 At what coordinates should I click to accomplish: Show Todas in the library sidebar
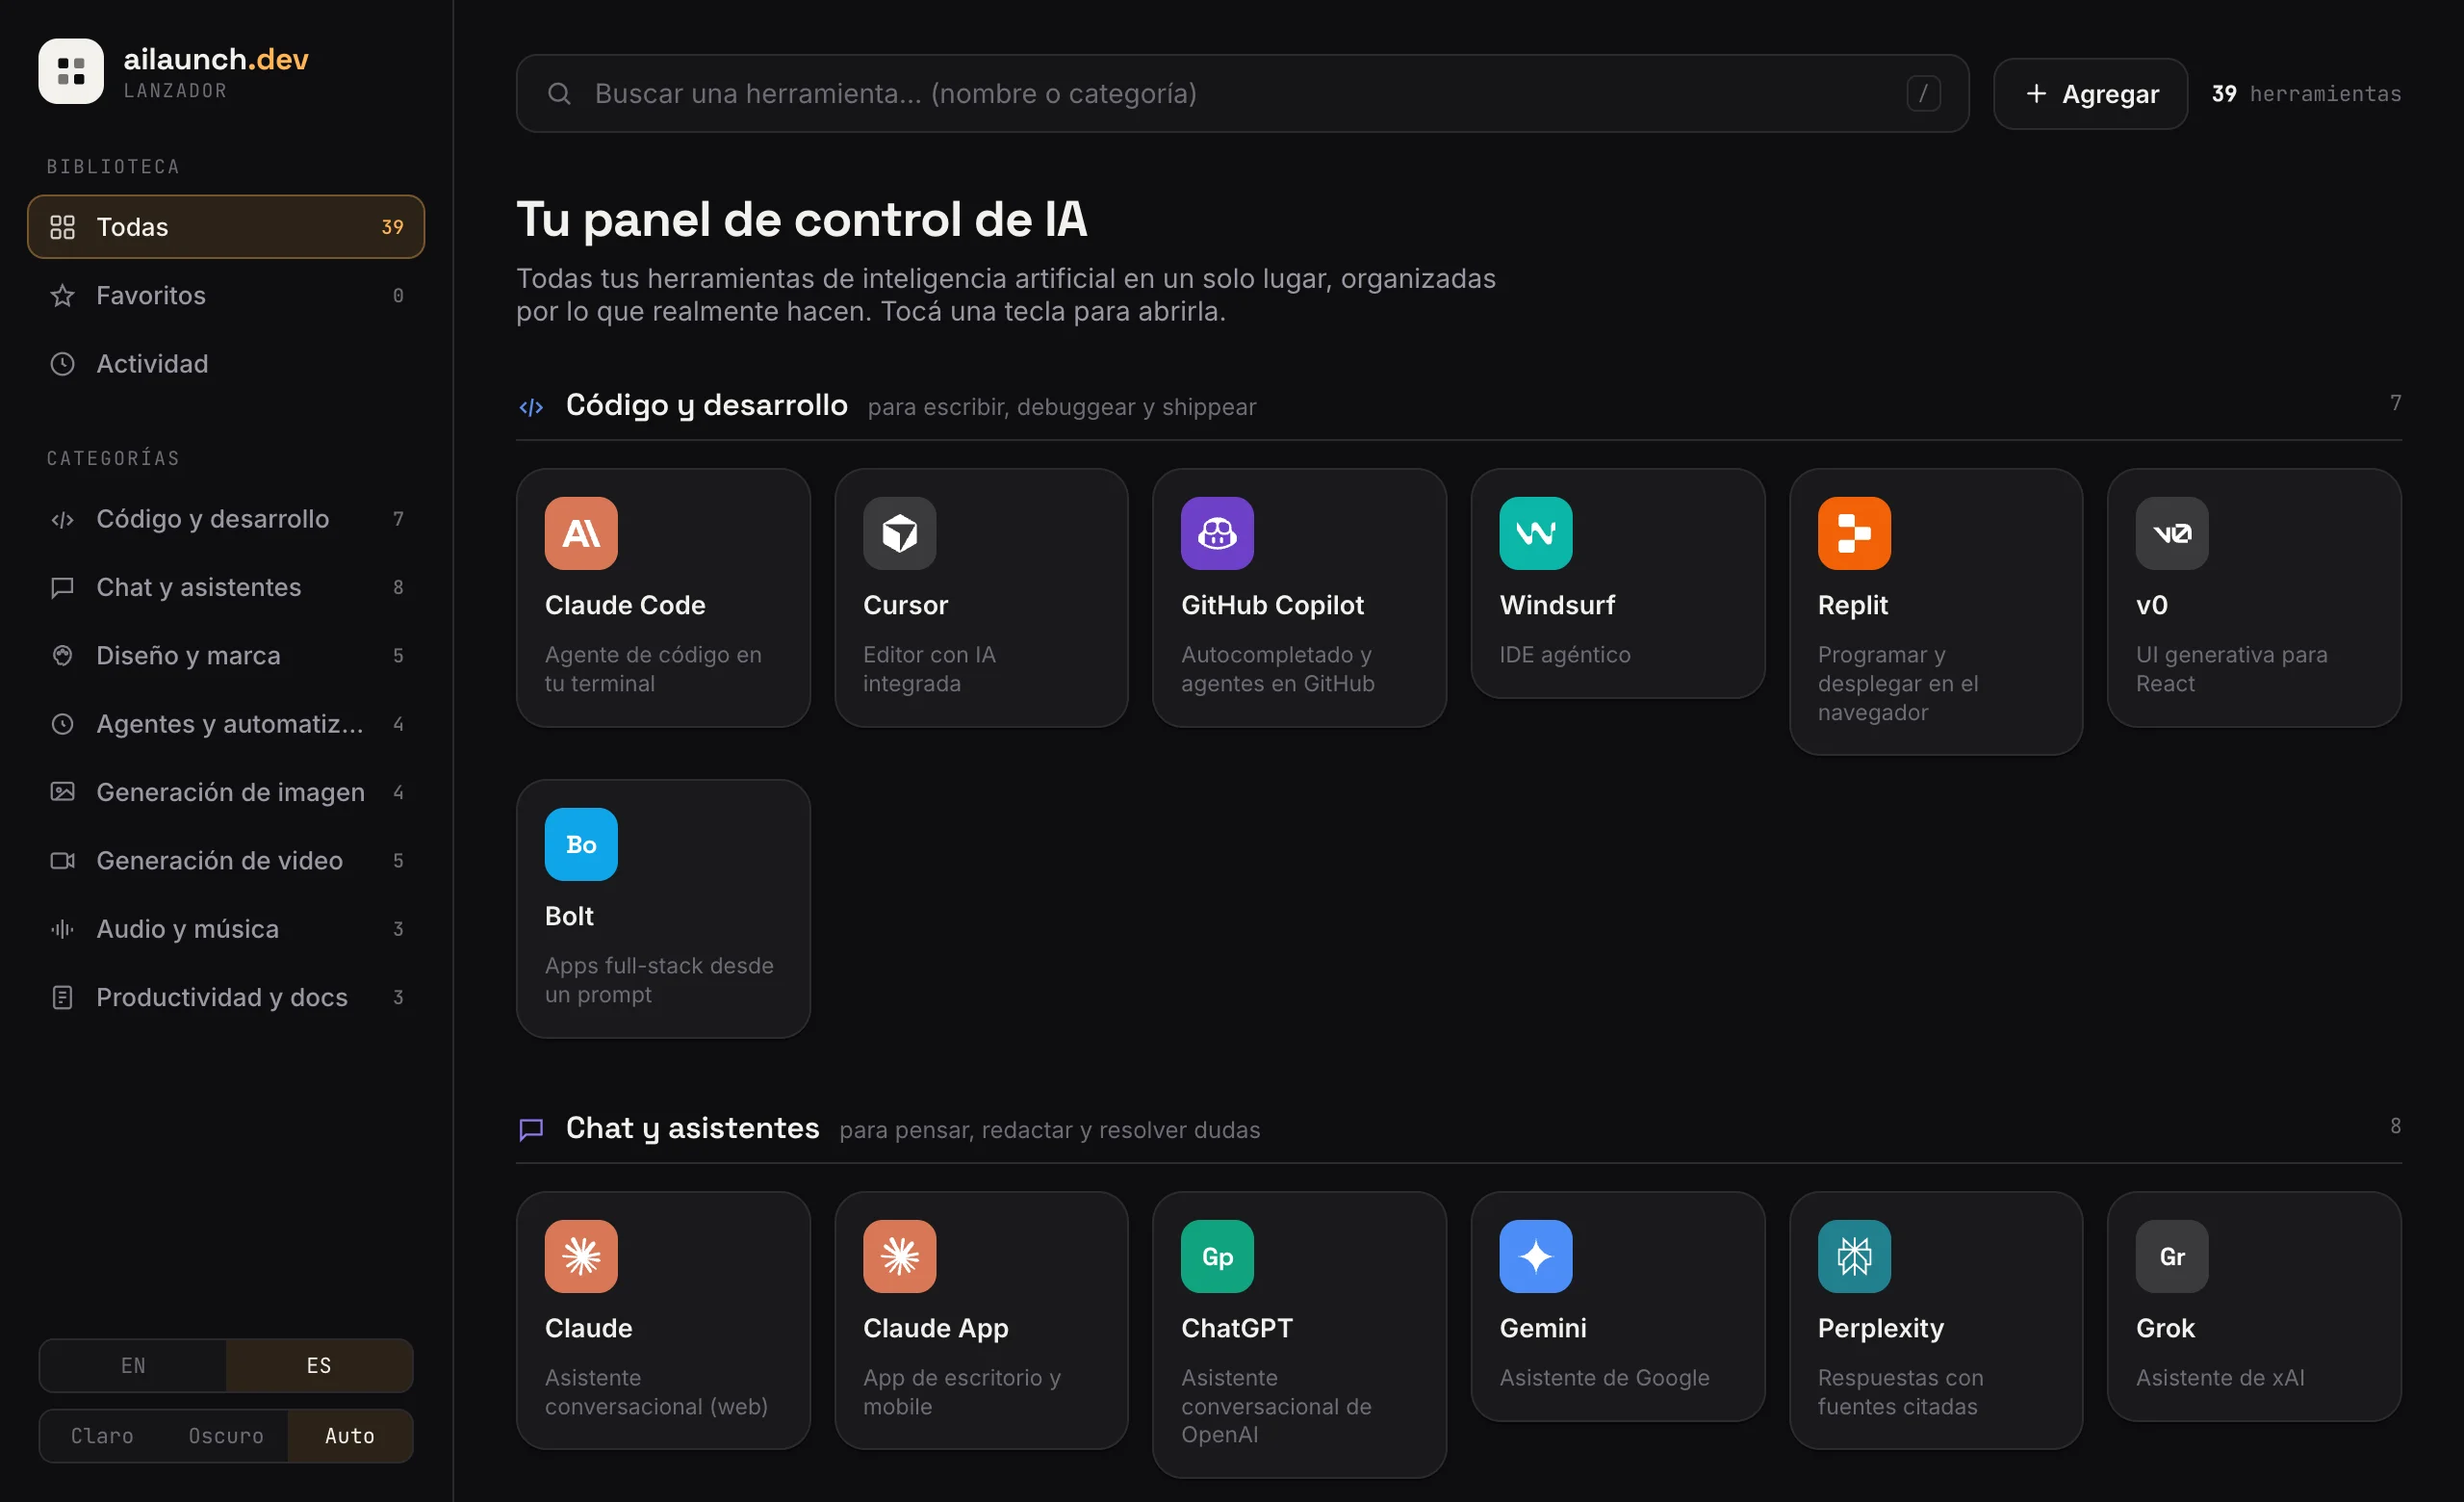click(226, 227)
